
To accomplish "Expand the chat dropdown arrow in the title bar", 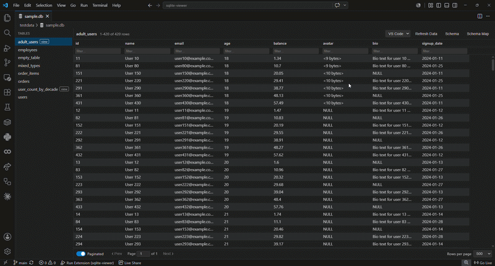I will click(x=345, y=6).
